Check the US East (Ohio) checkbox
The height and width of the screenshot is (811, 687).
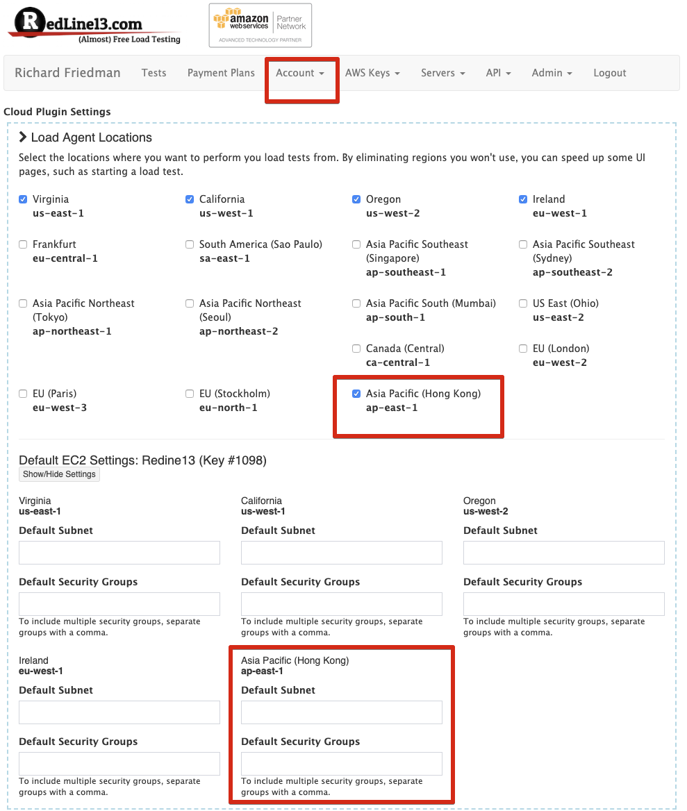[x=523, y=303]
